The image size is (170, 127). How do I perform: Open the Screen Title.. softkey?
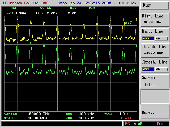(155, 81)
